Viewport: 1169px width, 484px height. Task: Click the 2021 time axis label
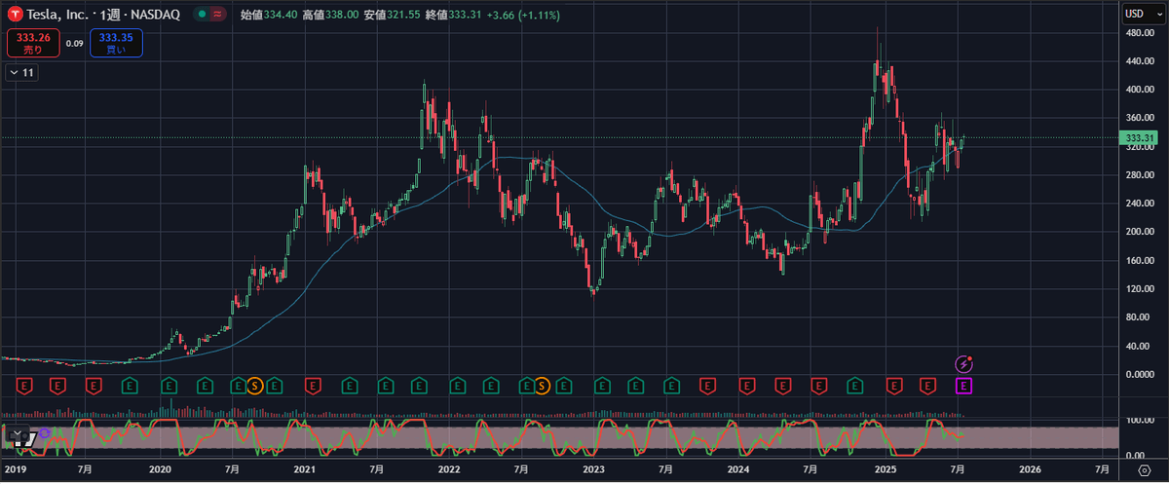(x=305, y=468)
